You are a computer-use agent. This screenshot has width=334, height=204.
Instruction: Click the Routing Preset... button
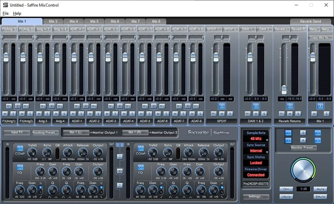tap(45, 133)
